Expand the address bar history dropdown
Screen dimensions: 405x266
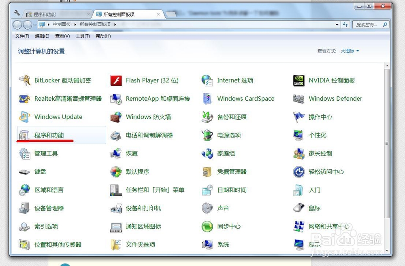pyautogui.click(x=337, y=25)
